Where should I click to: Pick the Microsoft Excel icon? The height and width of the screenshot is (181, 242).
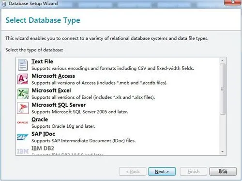pos(23,93)
